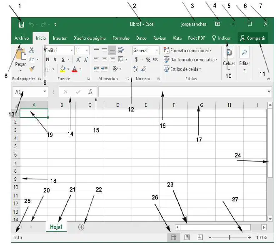Viewport: 277px width, 245px height.
Task: Toggle Align Left horizontal alignment
Action: click(x=97, y=60)
